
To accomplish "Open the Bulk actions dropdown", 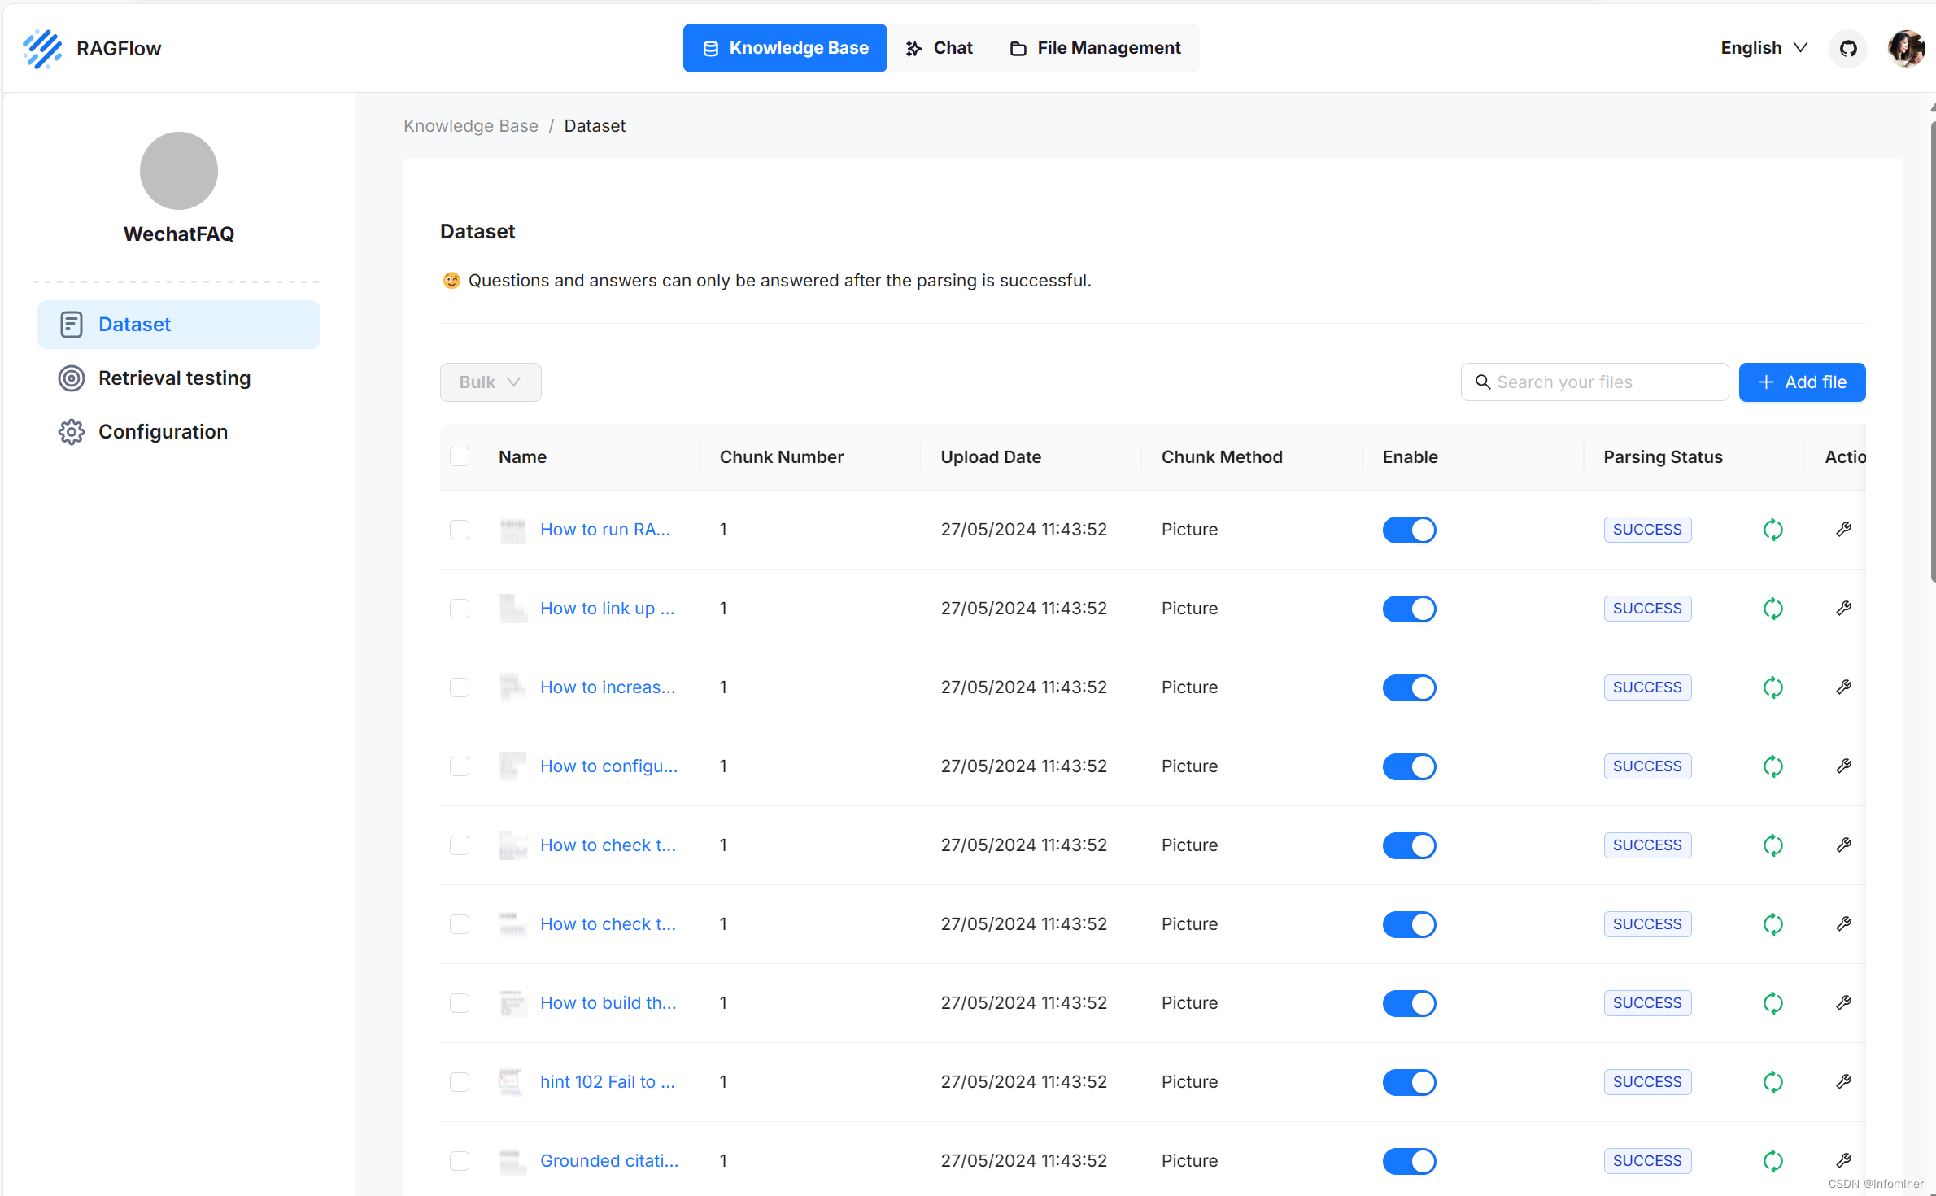I will 490,382.
